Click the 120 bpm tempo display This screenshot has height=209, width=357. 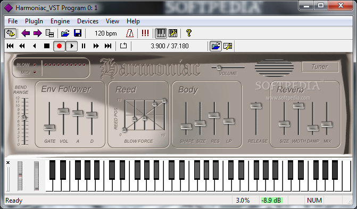point(106,33)
